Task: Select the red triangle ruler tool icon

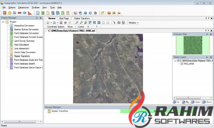Action: pos(30,13)
